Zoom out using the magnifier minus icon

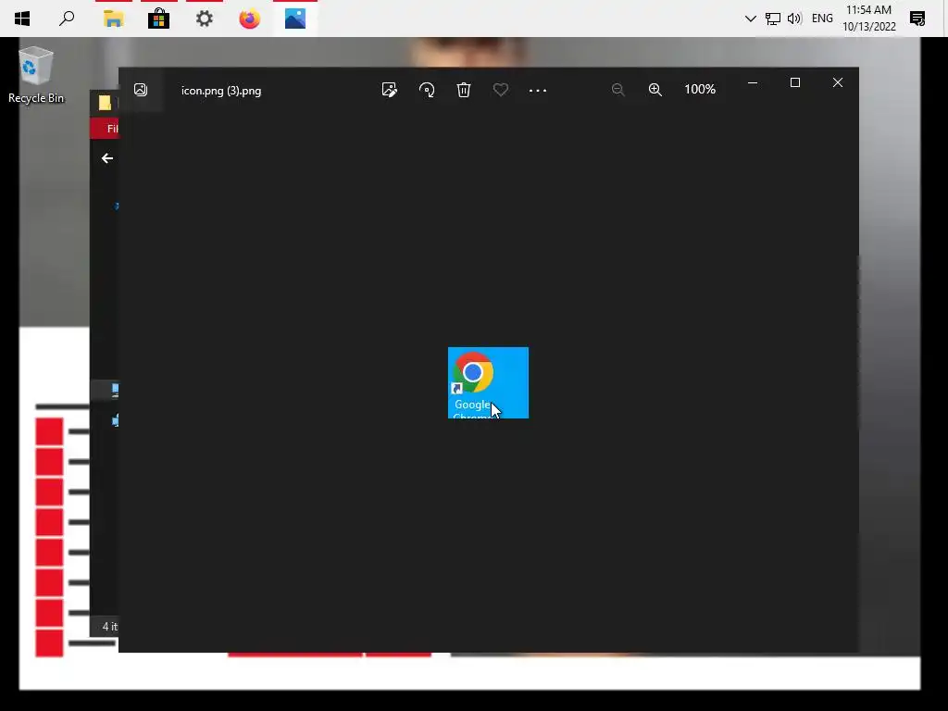(x=617, y=90)
